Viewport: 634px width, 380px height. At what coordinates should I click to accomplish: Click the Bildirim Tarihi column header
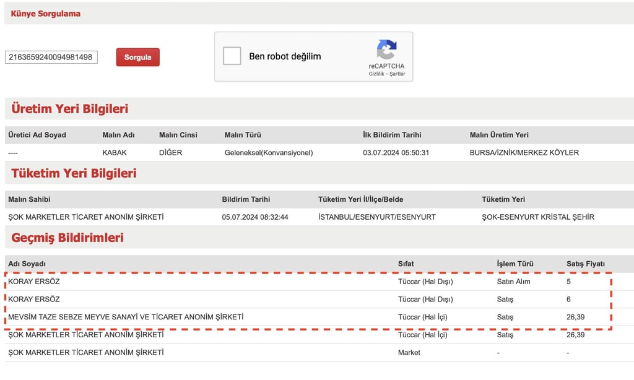(246, 199)
